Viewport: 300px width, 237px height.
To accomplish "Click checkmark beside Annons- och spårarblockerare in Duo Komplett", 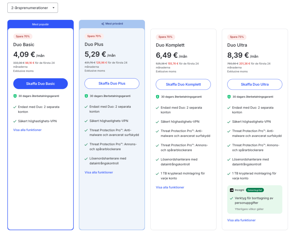I will pos(157,145).
